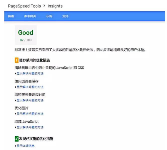Image resolution: width=167 pixels, height=150 pixels.
Task: Expand fix details under 优化图片
Action: click(30, 114)
